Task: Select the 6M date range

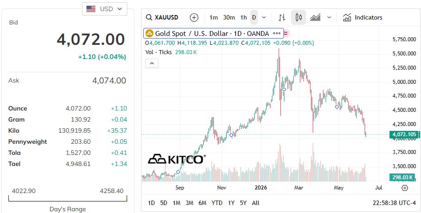Action: pyautogui.click(x=202, y=203)
